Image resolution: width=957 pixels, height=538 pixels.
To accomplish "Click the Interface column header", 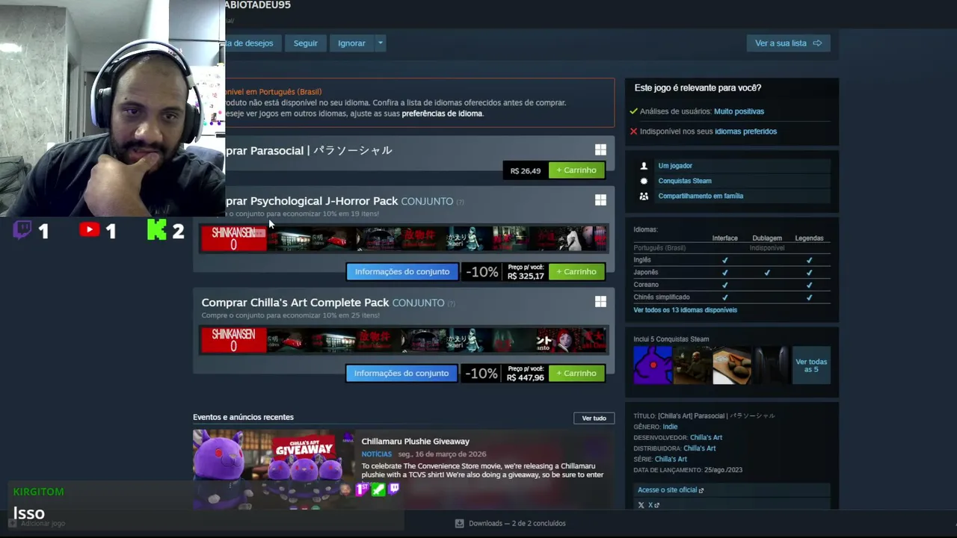I will tap(724, 238).
